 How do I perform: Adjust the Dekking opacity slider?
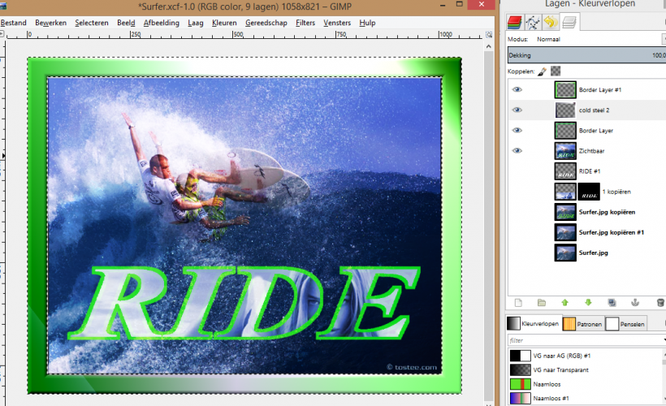point(585,55)
